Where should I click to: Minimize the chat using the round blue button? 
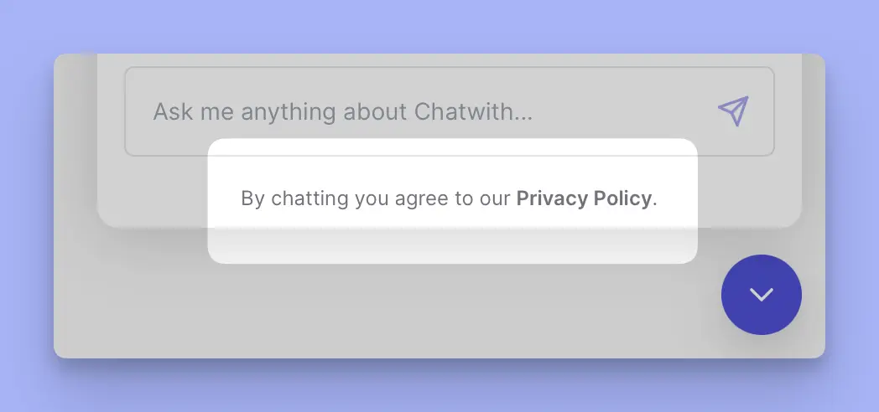[x=761, y=295]
